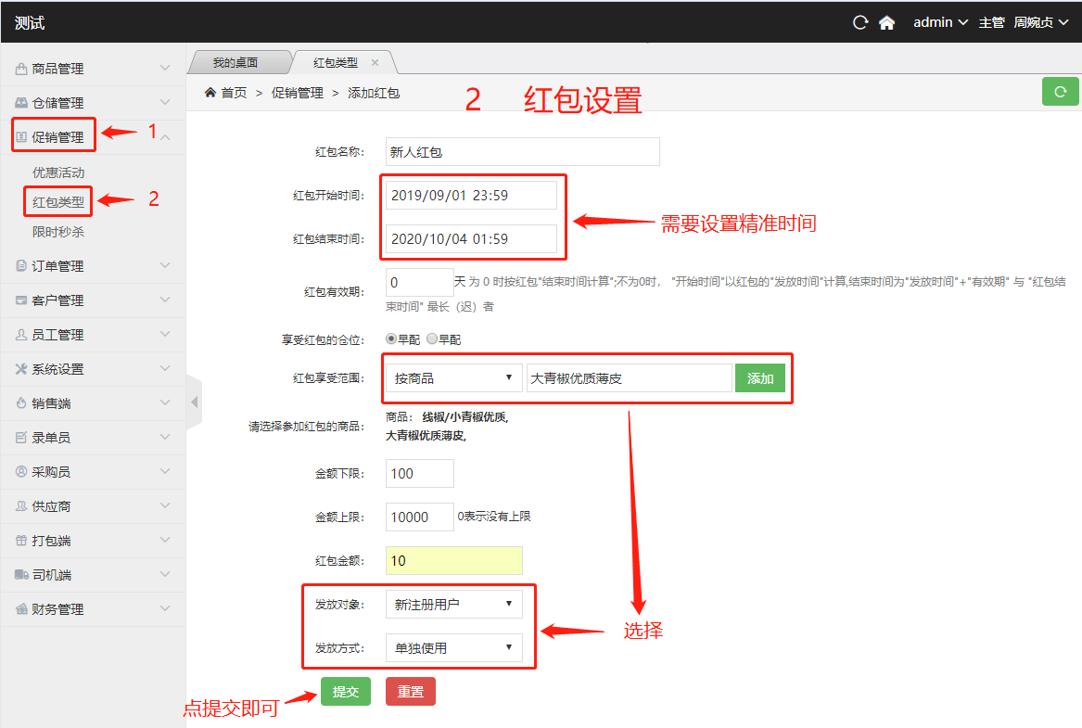Open the 按商品 scope dropdown

(453, 378)
